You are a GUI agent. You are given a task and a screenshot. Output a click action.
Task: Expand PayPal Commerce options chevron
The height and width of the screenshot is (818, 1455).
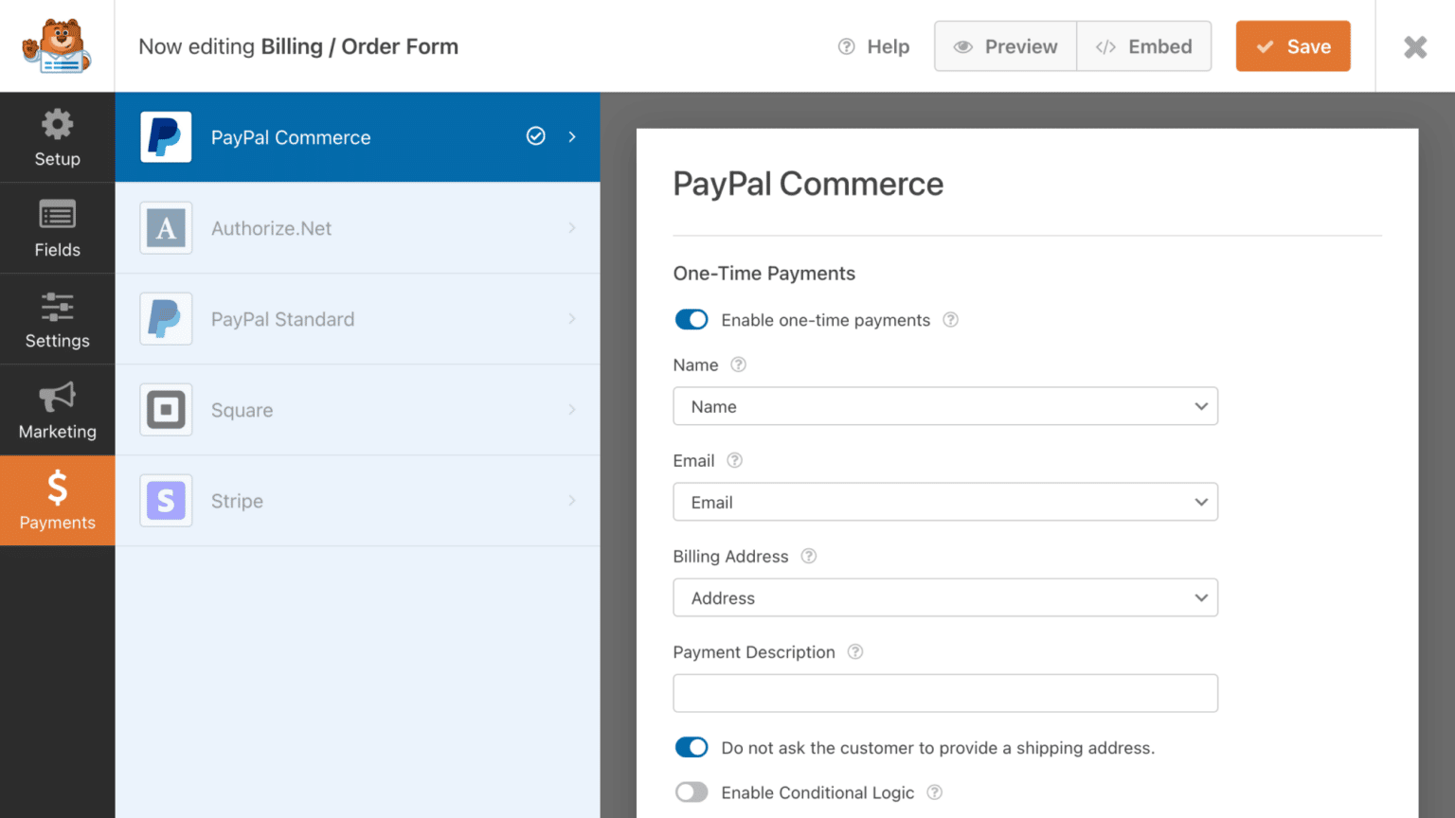pos(572,136)
